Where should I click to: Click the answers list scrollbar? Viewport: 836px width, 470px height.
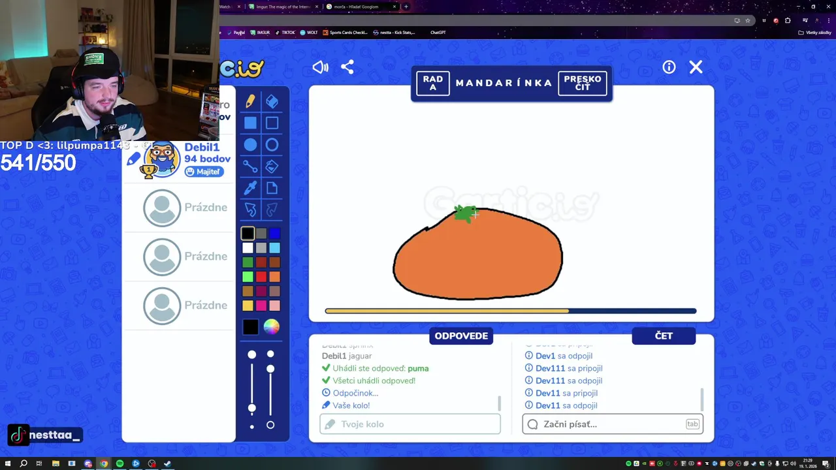(x=500, y=403)
